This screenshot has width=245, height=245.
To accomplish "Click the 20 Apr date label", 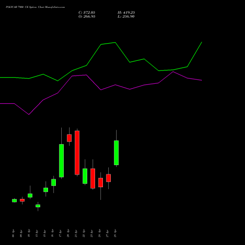I will 68,233.
